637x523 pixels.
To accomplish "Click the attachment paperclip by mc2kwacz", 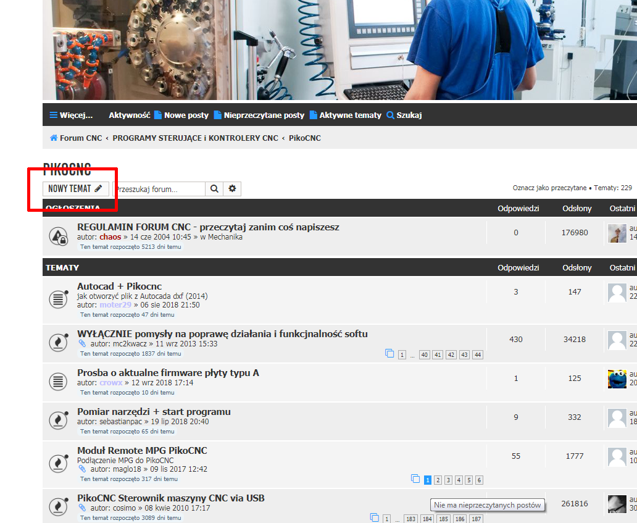I will (82, 344).
